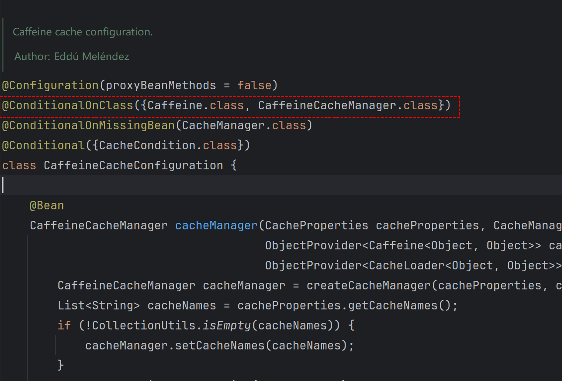Click the blue cacheManager method name
Screen dimensions: 562x381
click(216, 226)
